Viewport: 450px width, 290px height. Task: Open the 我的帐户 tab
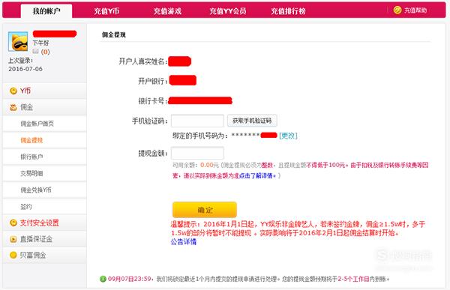(46, 11)
